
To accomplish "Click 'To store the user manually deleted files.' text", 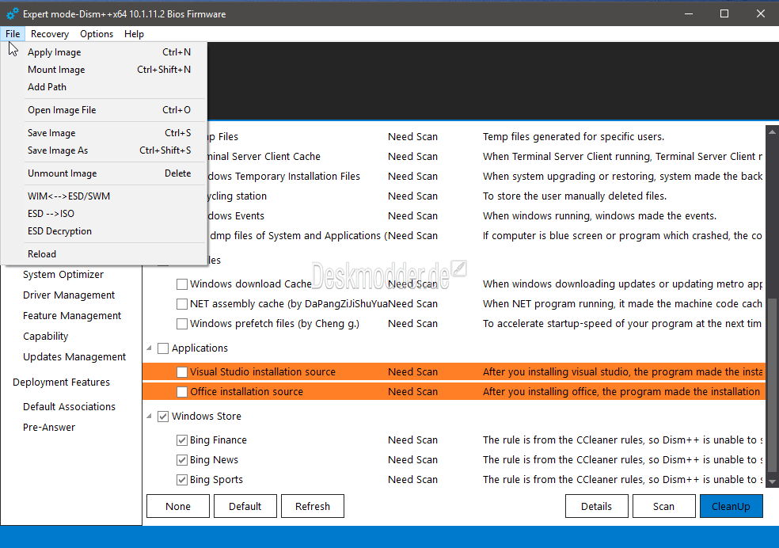I will (x=574, y=196).
